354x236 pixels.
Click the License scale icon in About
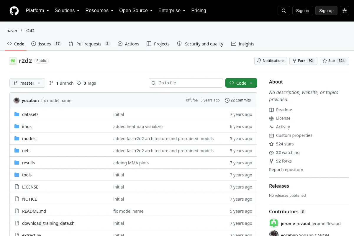(271, 118)
